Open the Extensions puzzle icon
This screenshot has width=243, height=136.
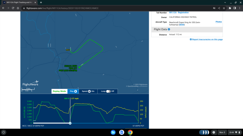pyautogui.click(x=230, y=8)
